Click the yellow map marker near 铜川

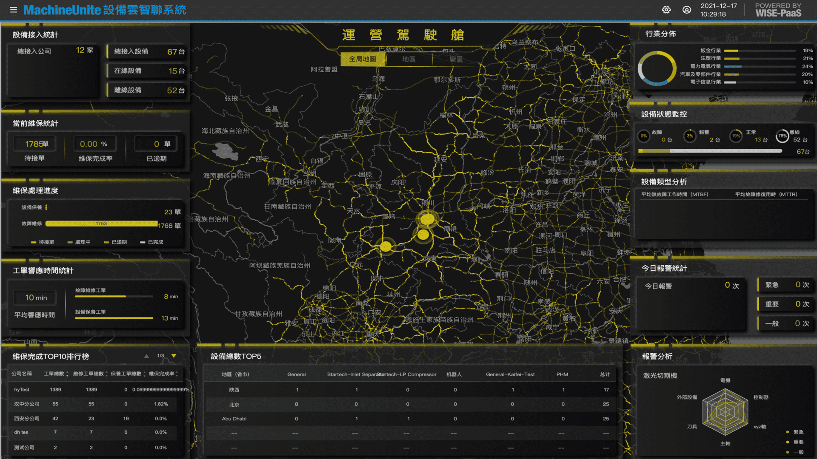point(427,219)
